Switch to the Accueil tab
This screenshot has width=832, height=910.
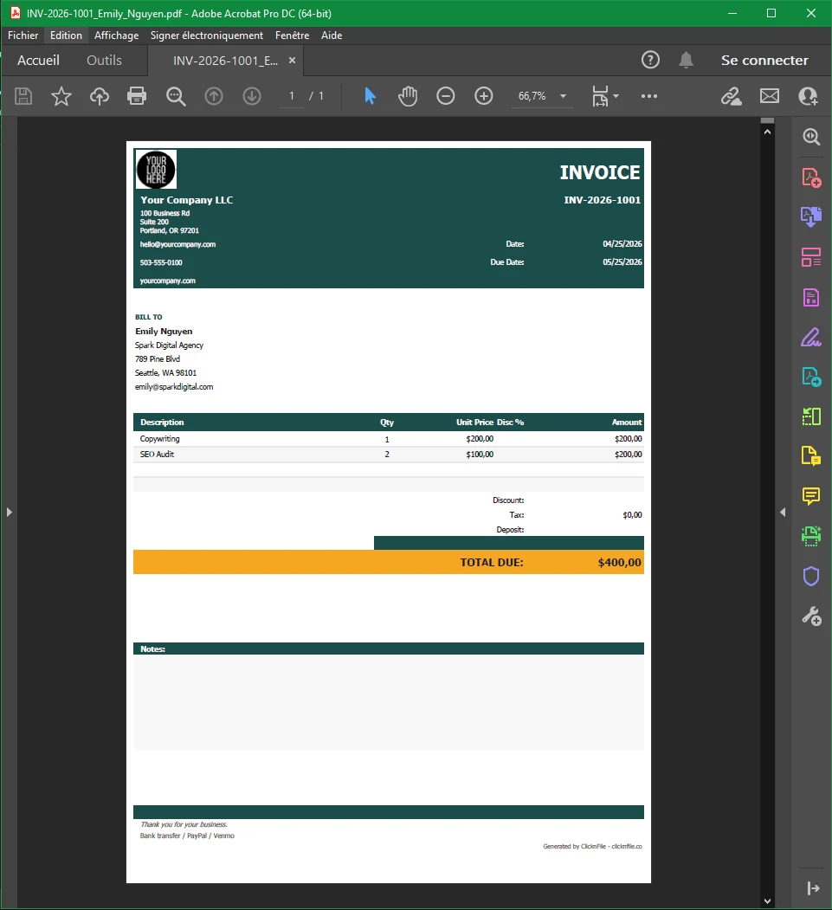[38, 61]
